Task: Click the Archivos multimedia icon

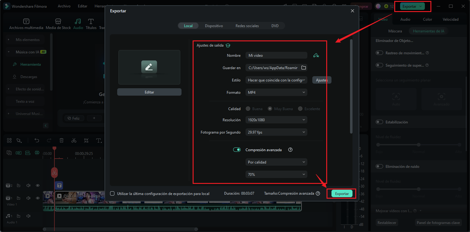Action: click(x=26, y=21)
